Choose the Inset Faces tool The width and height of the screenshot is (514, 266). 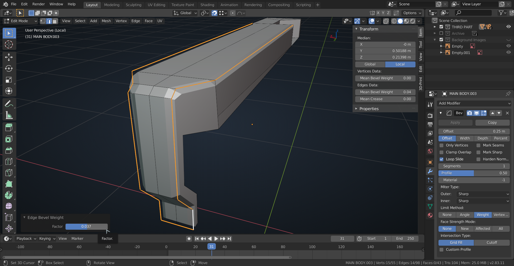pos(9,139)
